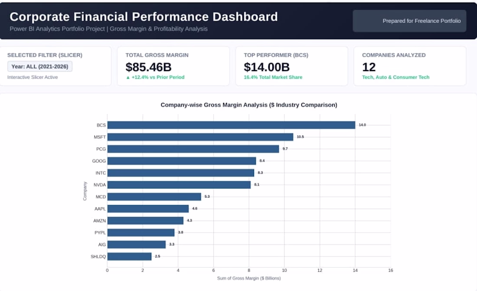Highlight the AIG bar
The width and height of the screenshot is (477, 291).
pyautogui.click(x=137, y=245)
